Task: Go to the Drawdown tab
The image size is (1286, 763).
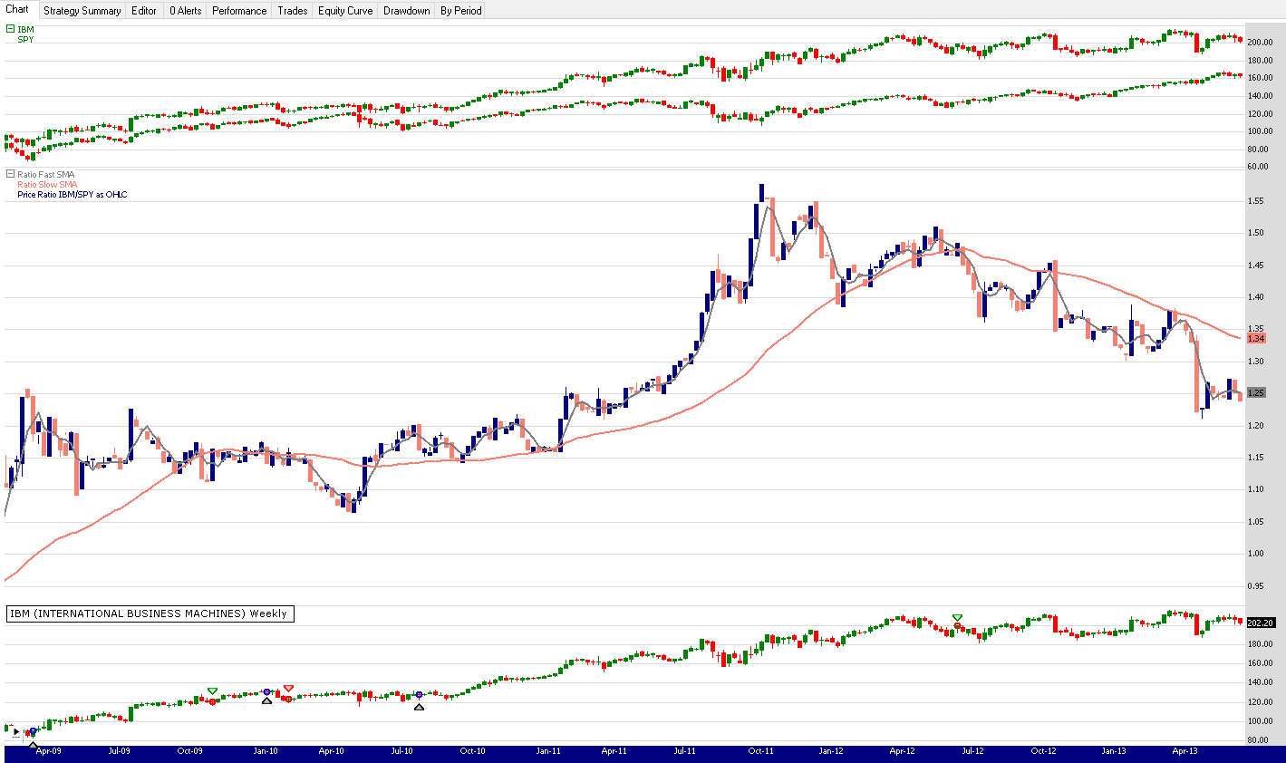Action: click(x=406, y=11)
